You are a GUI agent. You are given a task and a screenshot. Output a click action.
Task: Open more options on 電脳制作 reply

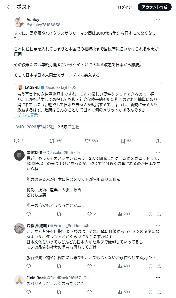tap(158, 152)
